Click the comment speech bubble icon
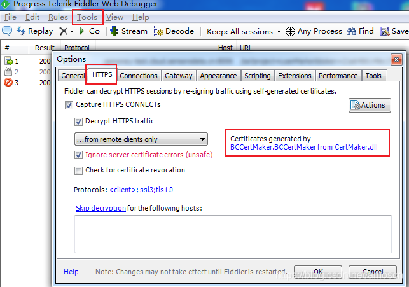409x287 pixels. [7, 31]
